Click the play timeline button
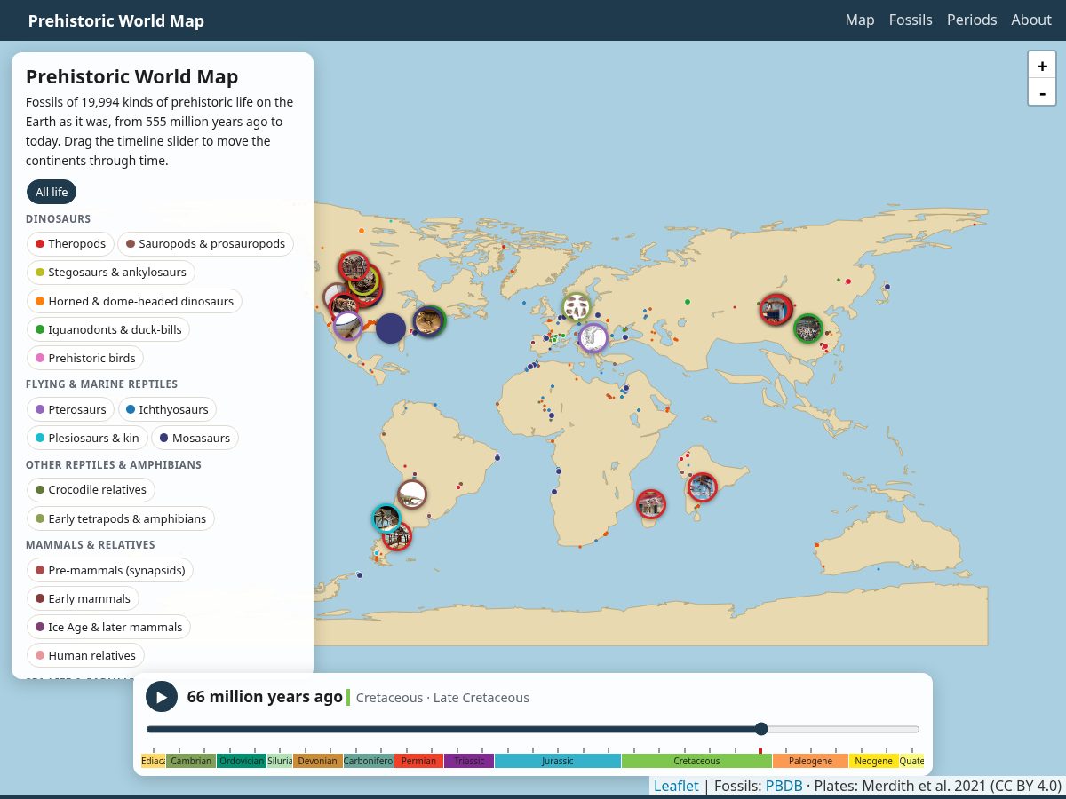 tap(162, 697)
